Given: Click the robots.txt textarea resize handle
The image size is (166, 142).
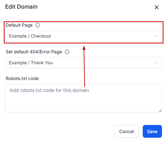Looking at the screenshot, I should coord(160,111).
